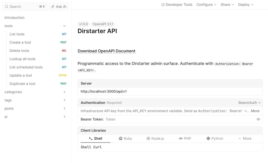The height and width of the screenshot is (163, 268).
Task: Switch to the PHP client tab
Action: (185, 138)
